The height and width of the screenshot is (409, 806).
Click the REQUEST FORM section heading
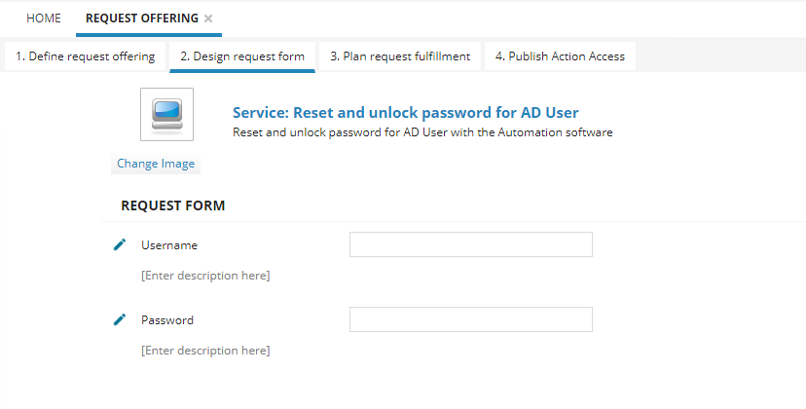(173, 205)
